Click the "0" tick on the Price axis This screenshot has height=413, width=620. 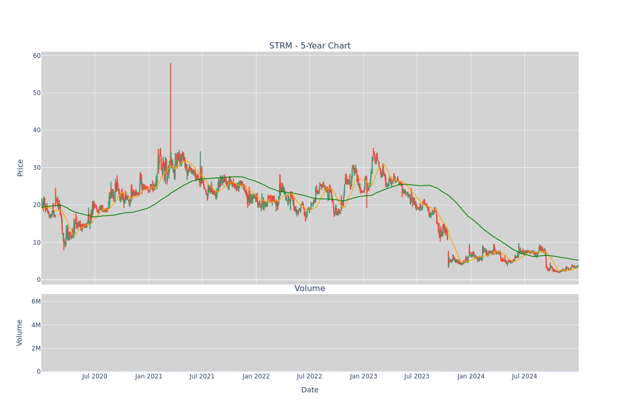39,280
